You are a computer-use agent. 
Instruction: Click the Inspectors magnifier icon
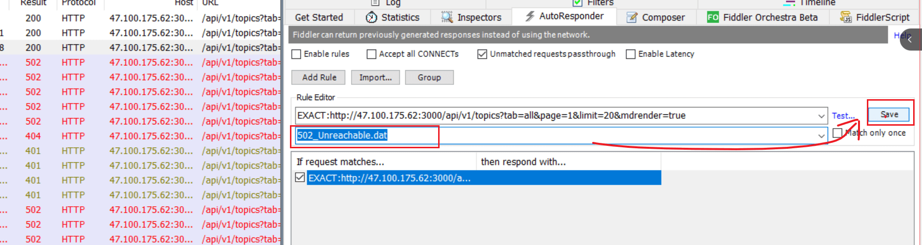pos(447,17)
